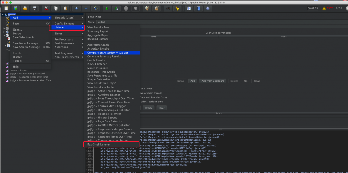Viewport: 348px width, 173px height.
Task: Select BeanShell Listener from the list
Action: point(99,145)
